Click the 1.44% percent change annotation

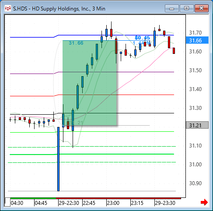coord(141,43)
